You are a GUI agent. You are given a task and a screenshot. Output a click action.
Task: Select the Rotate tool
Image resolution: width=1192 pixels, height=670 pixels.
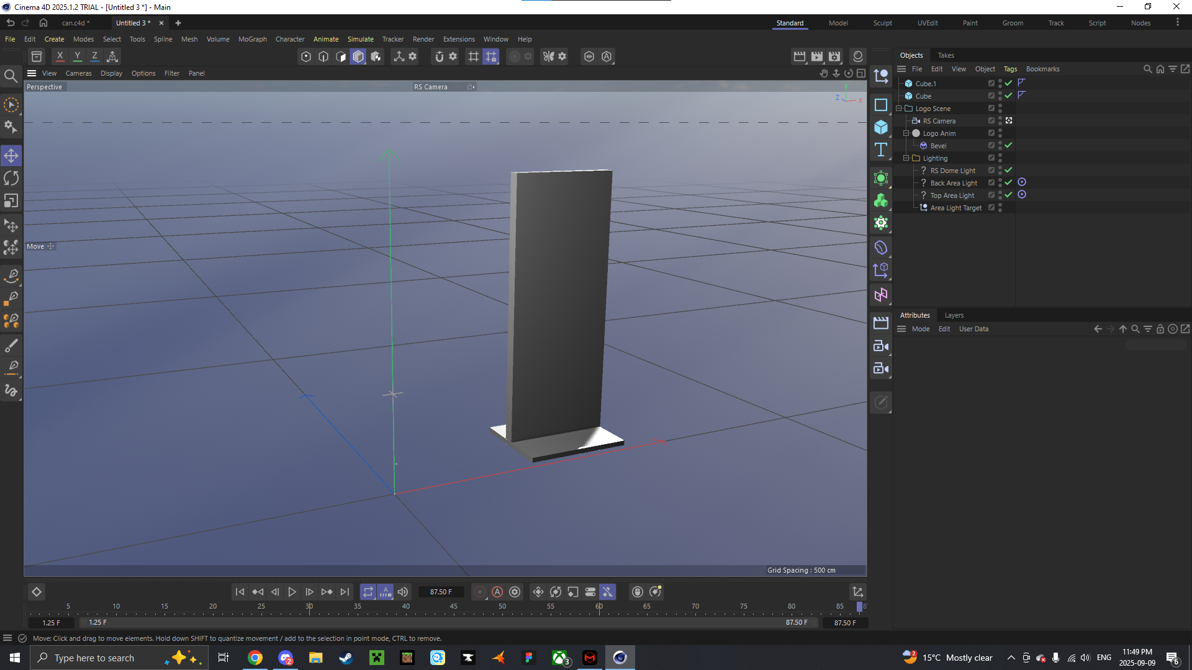11,178
